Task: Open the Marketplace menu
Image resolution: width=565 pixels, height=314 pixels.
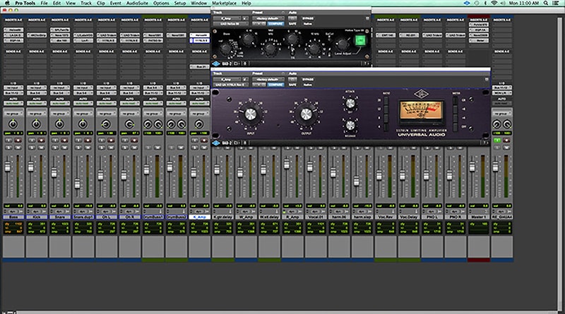Action: point(224,3)
